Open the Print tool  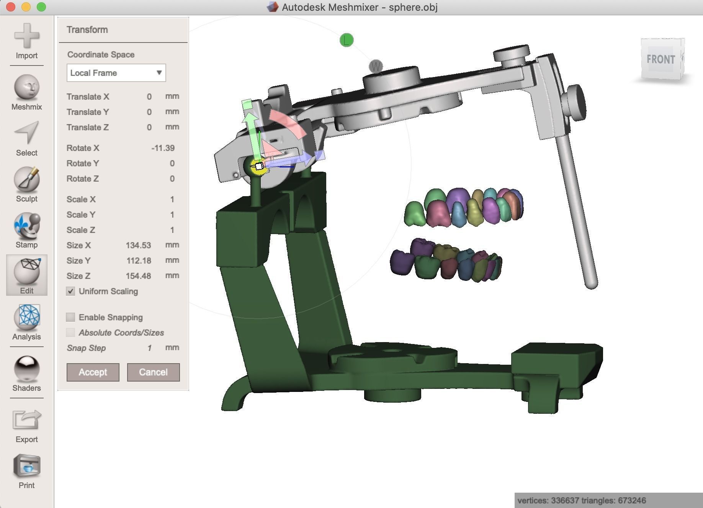click(x=26, y=471)
